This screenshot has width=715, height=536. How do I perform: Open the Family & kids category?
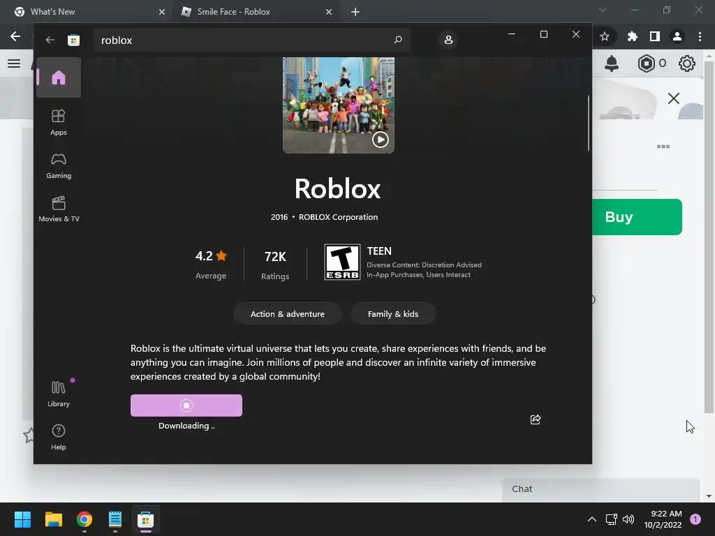click(393, 314)
